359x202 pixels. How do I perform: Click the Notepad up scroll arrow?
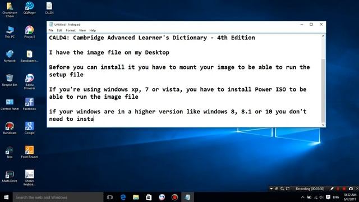tap(323, 36)
